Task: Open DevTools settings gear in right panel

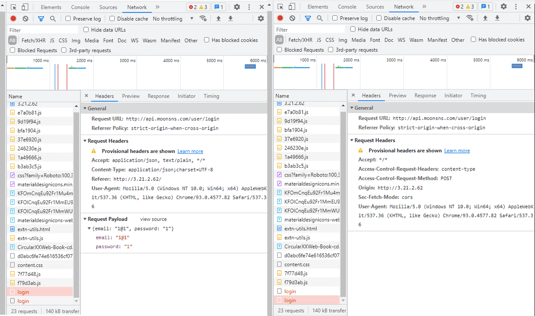Action: (504, 7)
